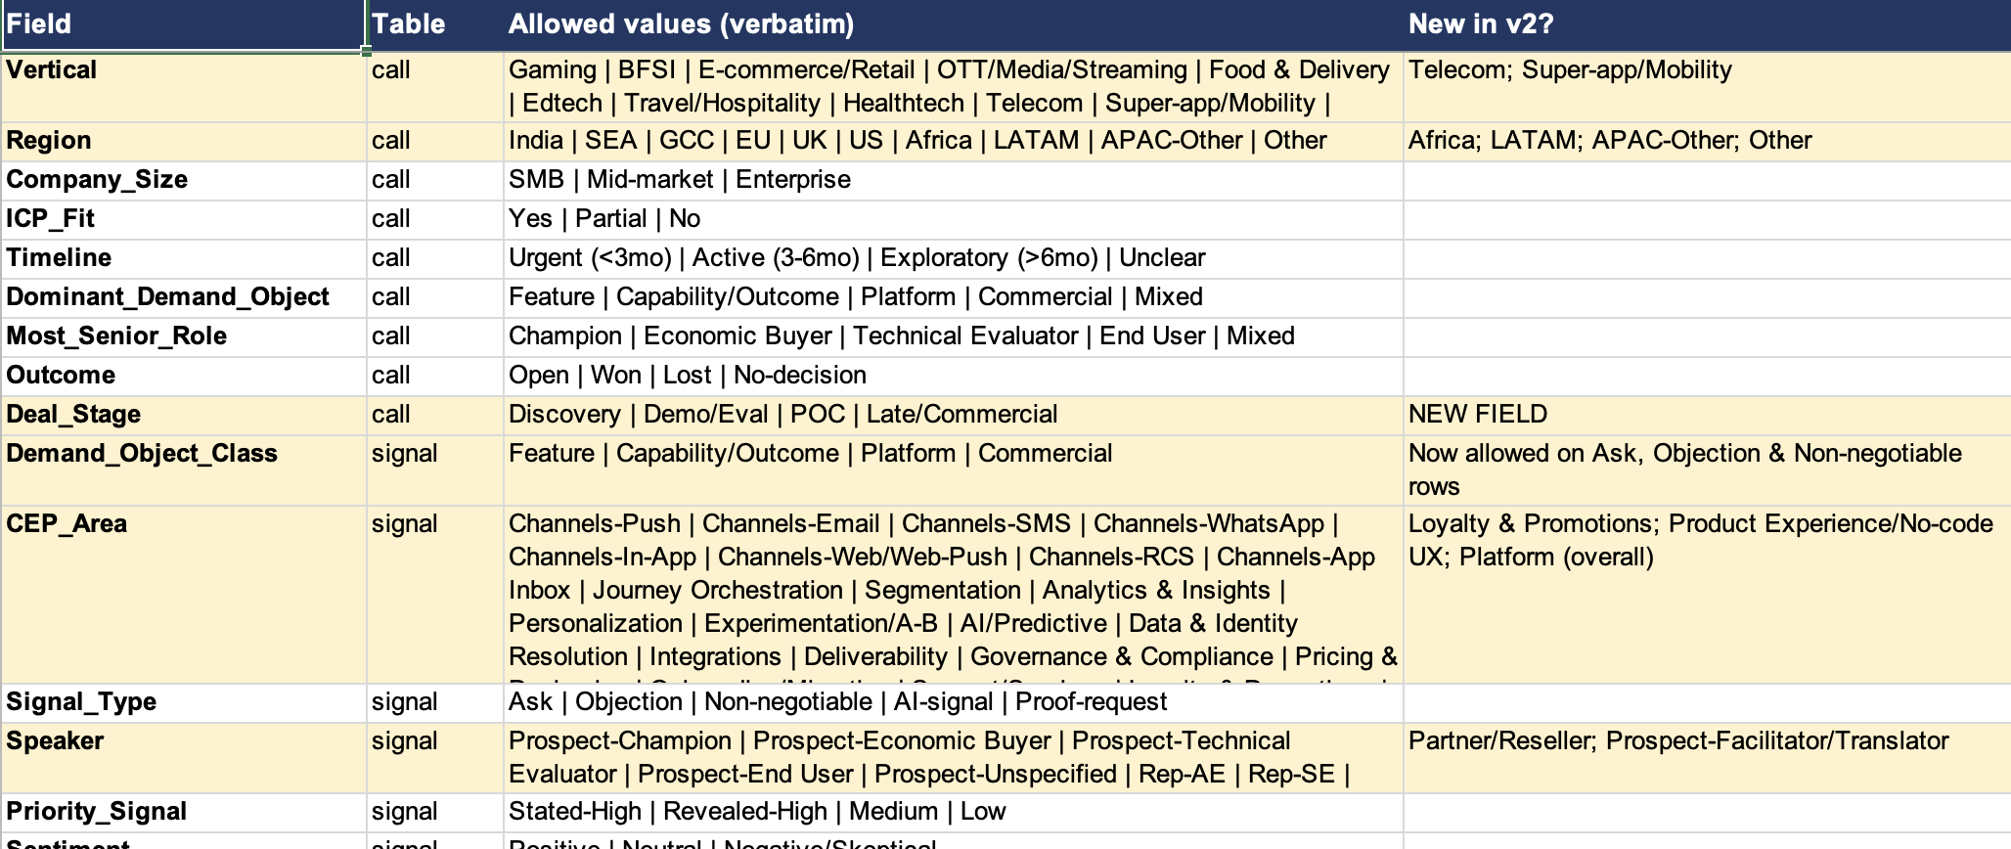The height and width of the screenshot is (849, 2011).
Task: Select cell starting 'Ask | Objection | Non-negotiable'
Action: (x=954, y=703)
